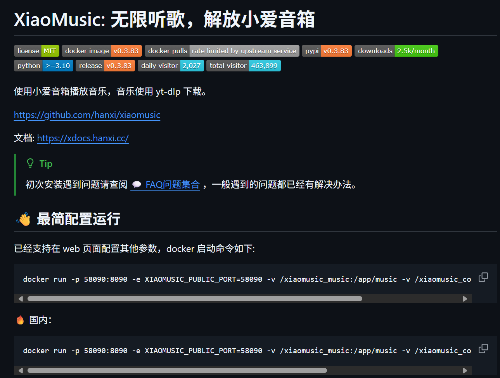Open the docker image v0.3.83 badge
Screen dimensions: 500x378
(x=102, y=51)
